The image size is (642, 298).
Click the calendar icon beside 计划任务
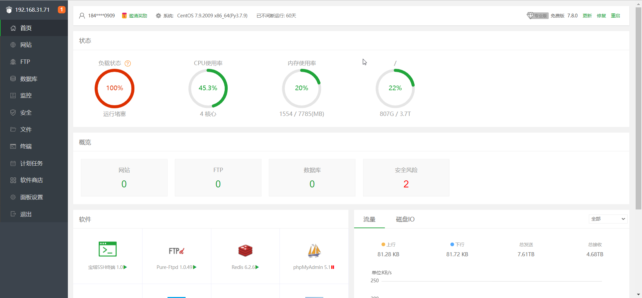tap(13, 163)
